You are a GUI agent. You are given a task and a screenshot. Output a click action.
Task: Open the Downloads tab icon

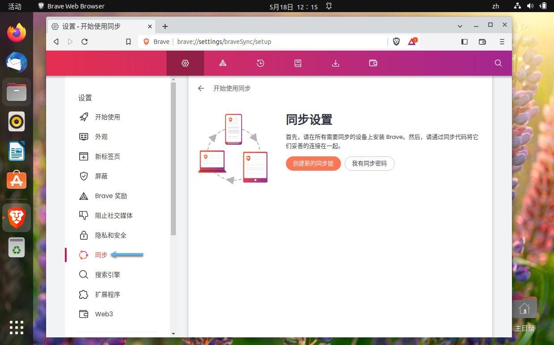pos(336,63)
